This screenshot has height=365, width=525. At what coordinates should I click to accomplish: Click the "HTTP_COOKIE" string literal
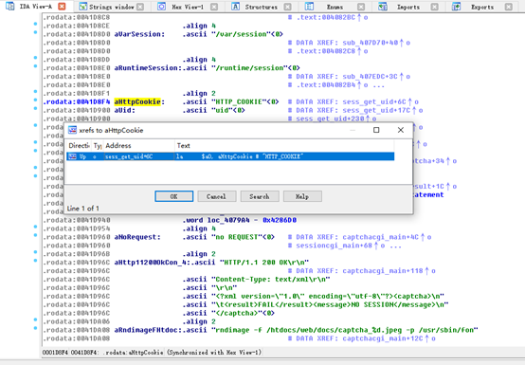pyautogui.click(x=239, y=101)
